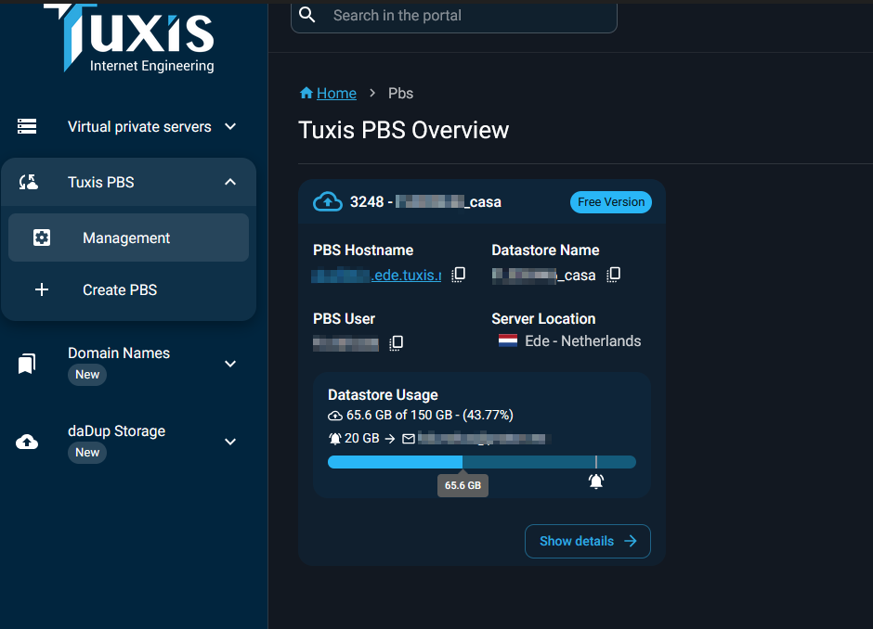Image resolution: width=873 pixels, height=629 pixels.
Task: Click the filled part of the usage bar
Action: (x=396, y=462)
